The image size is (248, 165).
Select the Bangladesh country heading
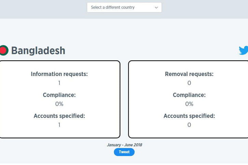[38, 50]
